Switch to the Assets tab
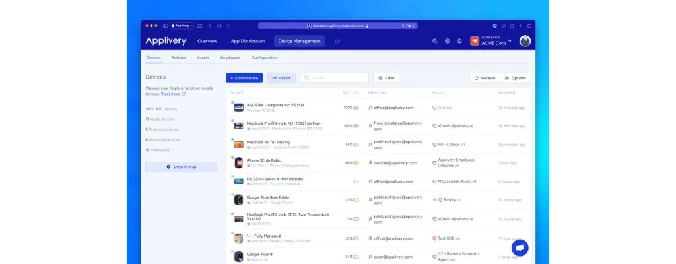676x264 pixels. [203, 57]
